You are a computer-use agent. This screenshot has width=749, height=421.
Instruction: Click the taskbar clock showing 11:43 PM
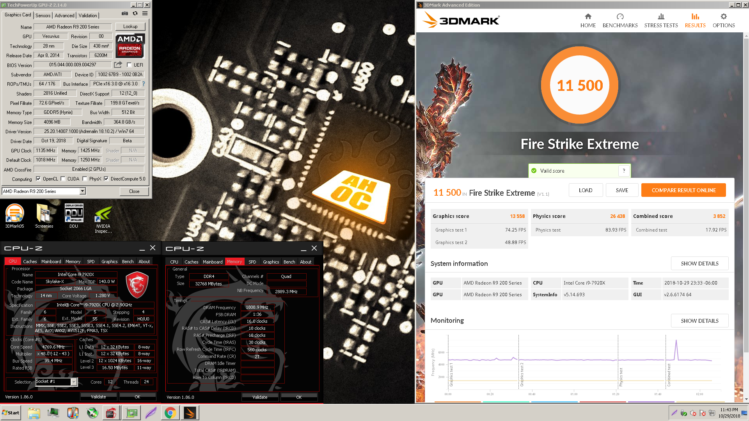(x=729, y=413)
